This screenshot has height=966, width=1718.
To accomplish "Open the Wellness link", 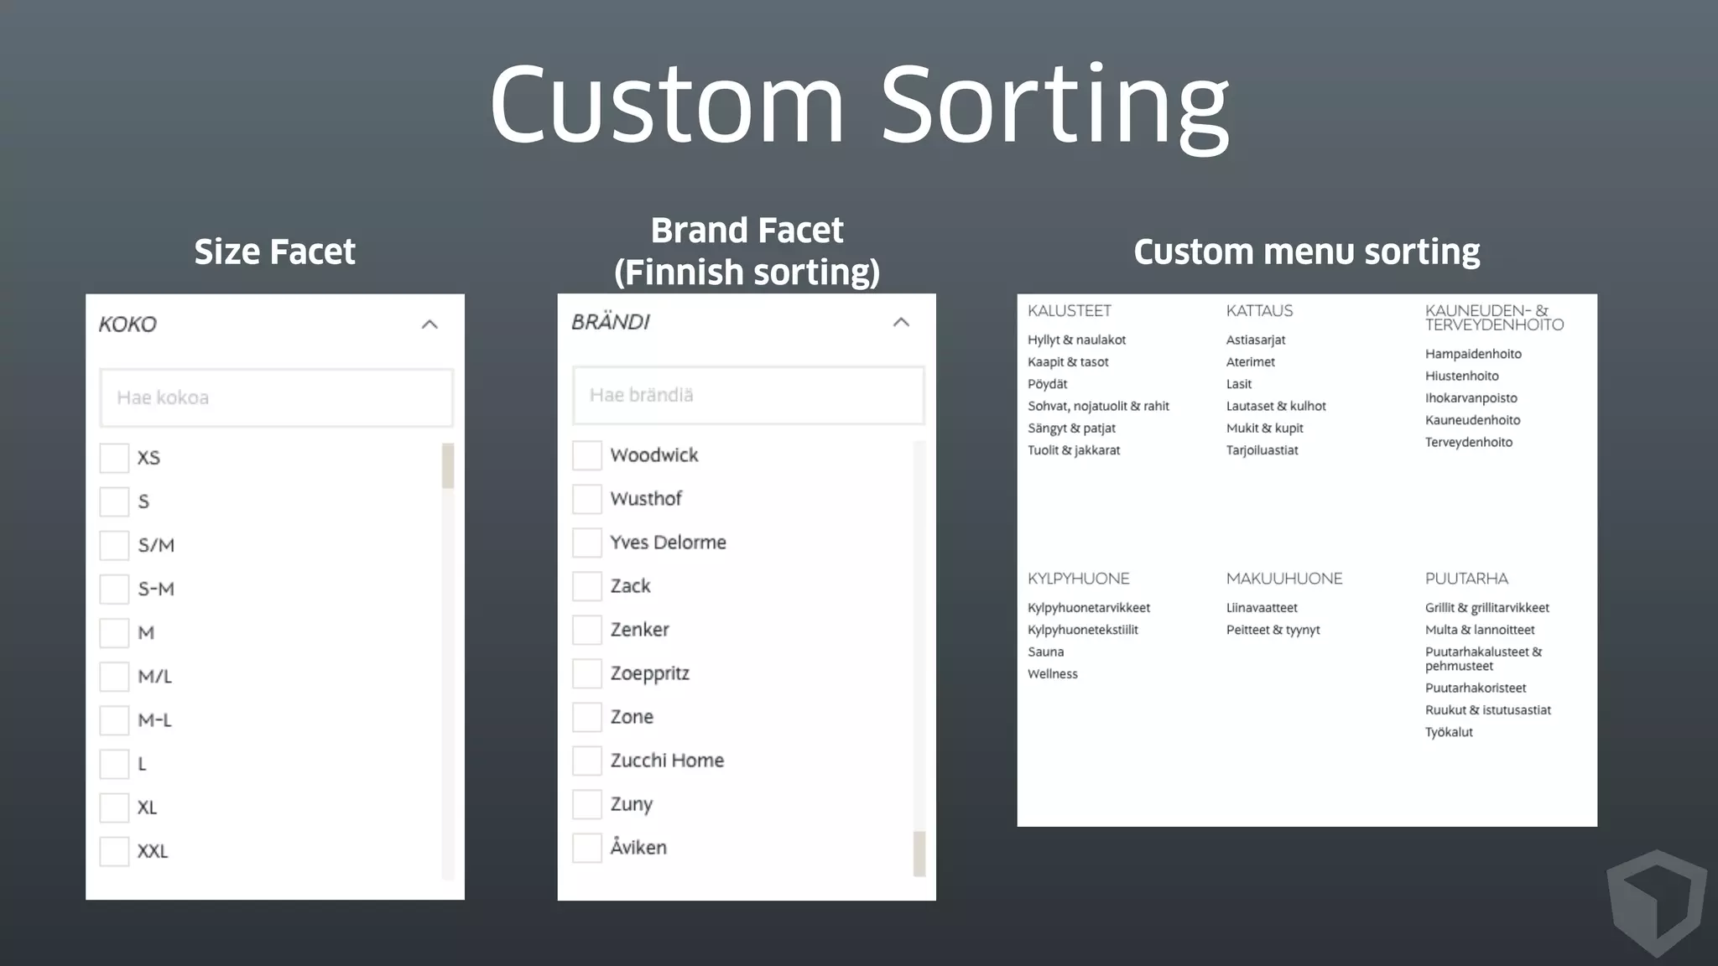I will [x=1053, y=674].
